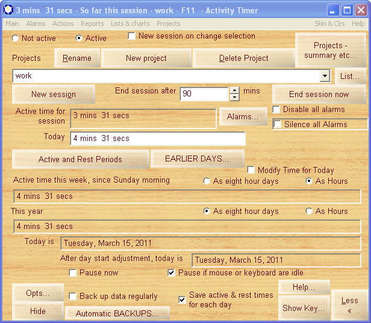This screenshot has width=371, height=323.
Task: Tick the Pause now checkbox
Action: pos(73,273)
